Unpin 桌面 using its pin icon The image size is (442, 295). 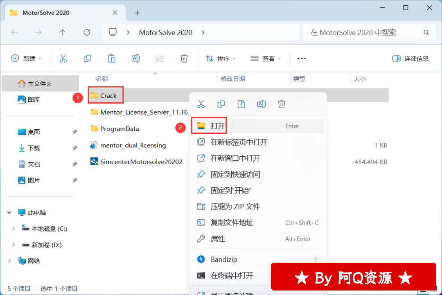pos(75,132)
